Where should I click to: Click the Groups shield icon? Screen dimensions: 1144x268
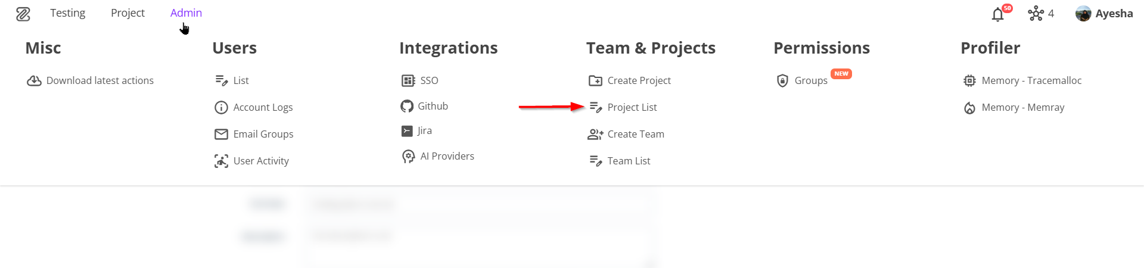782,81
